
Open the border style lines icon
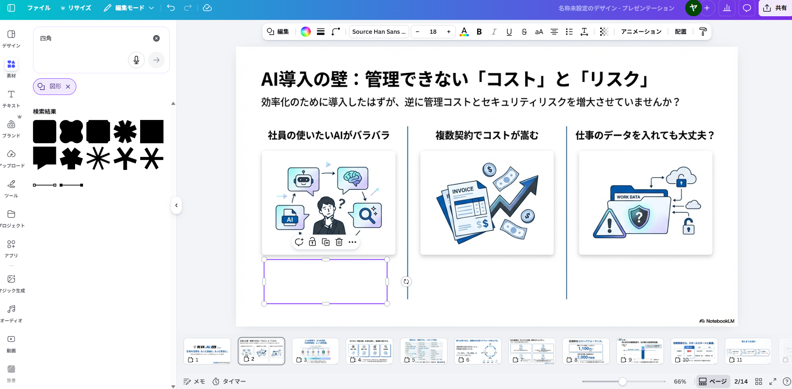(x=321, y=32)
